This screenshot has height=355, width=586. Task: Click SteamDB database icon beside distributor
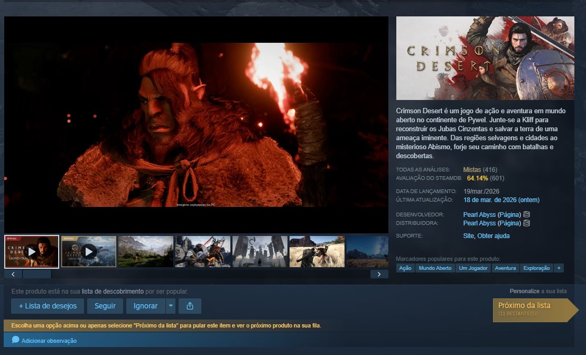(527, 223)
